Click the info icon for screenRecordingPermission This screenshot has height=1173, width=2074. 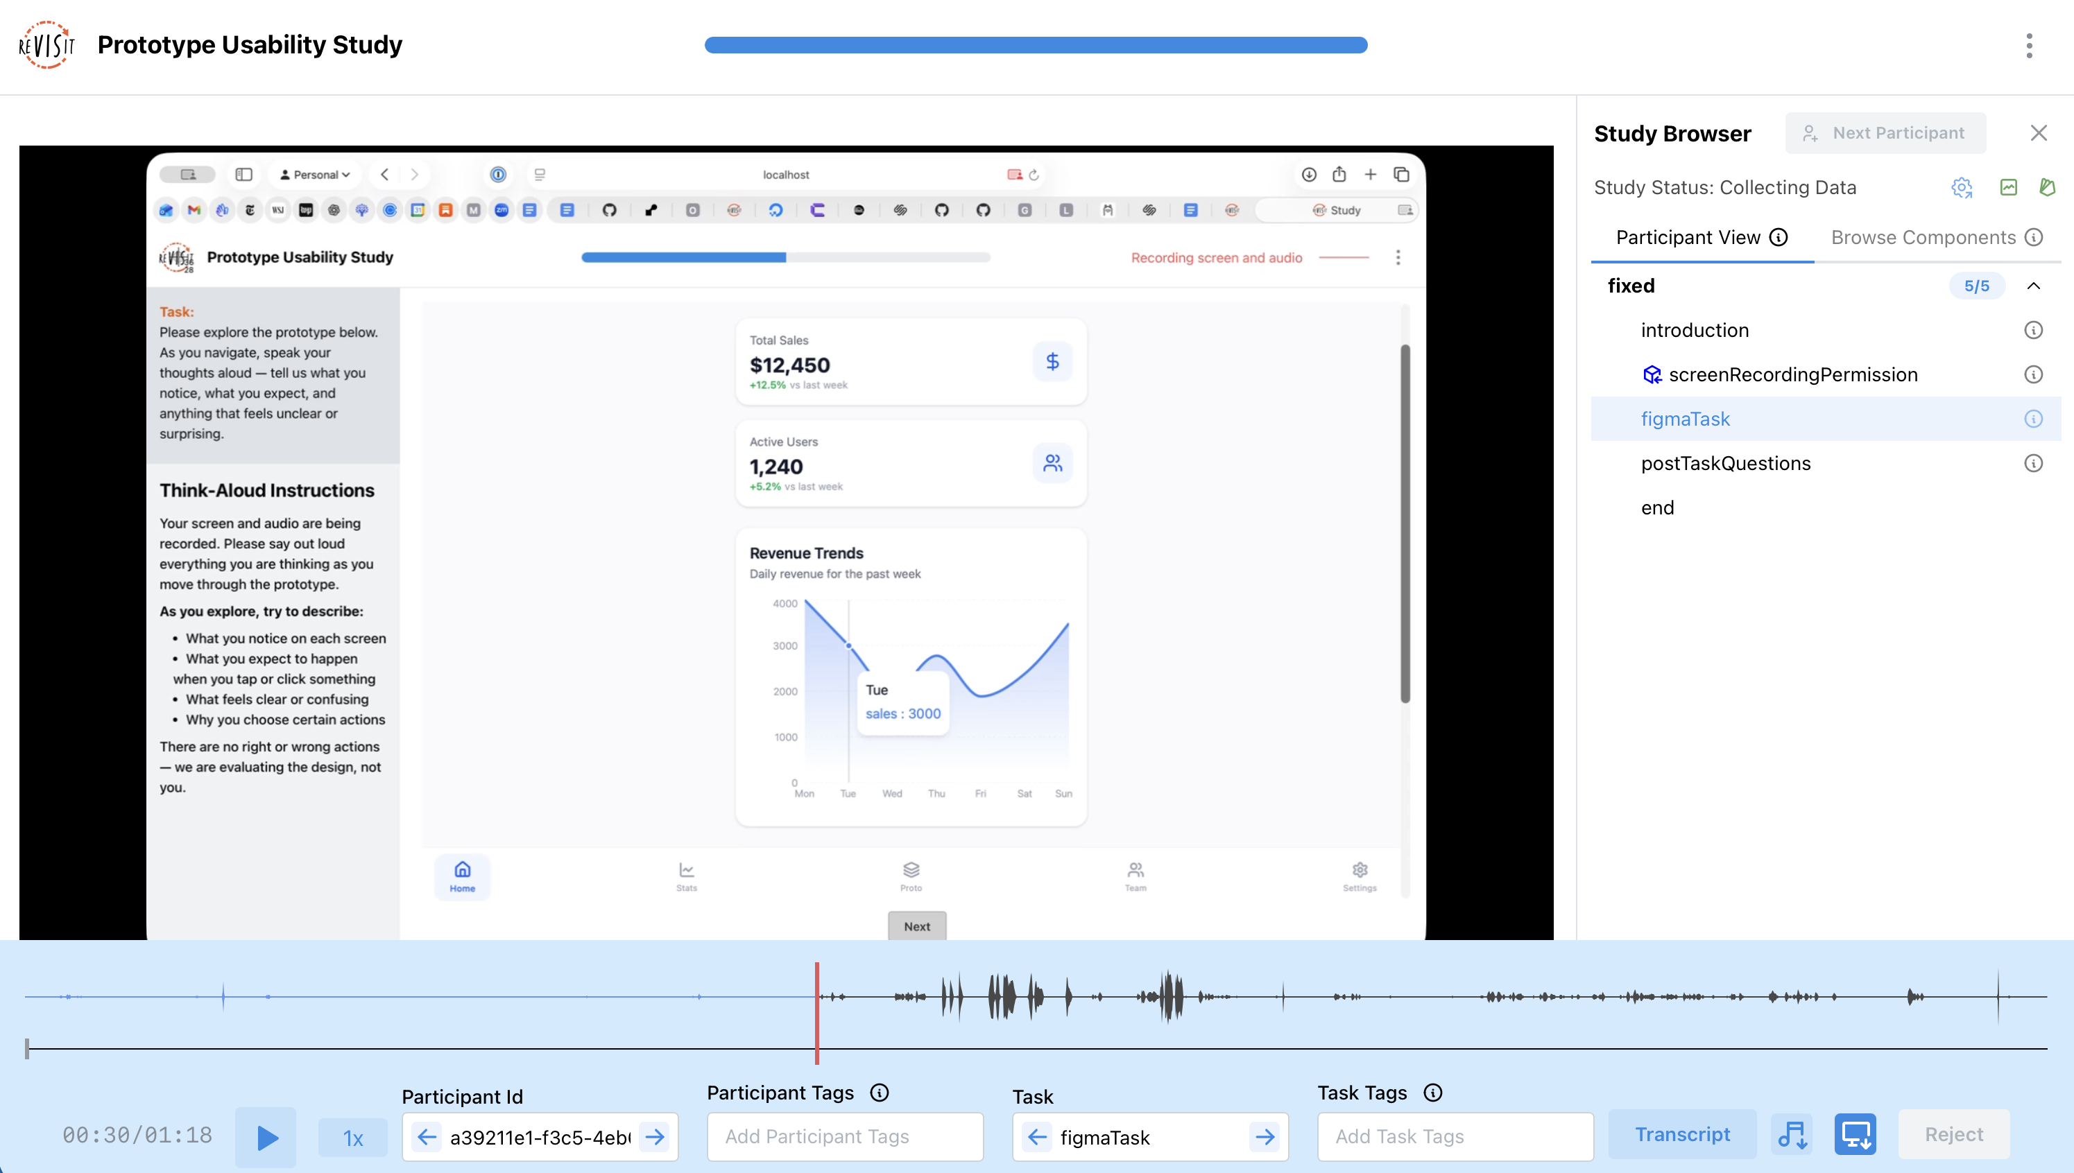click(2034, 374)
